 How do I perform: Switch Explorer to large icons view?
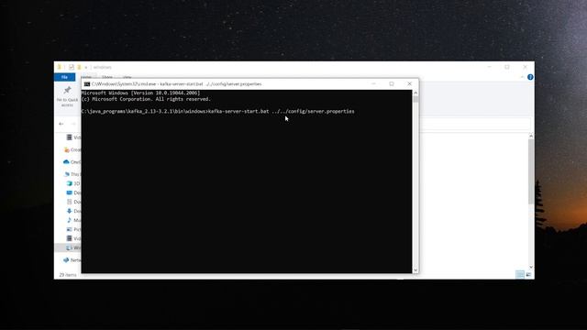click(528, 275)
